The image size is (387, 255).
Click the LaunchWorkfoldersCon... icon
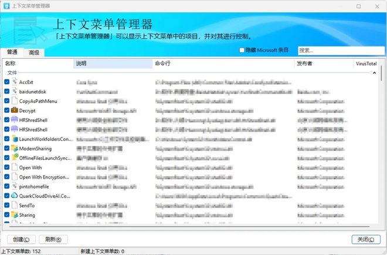tap(15, 139)
